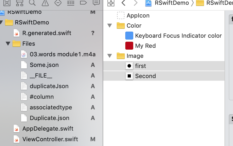Open the Issue navigator warning icon

coord(45,3)
